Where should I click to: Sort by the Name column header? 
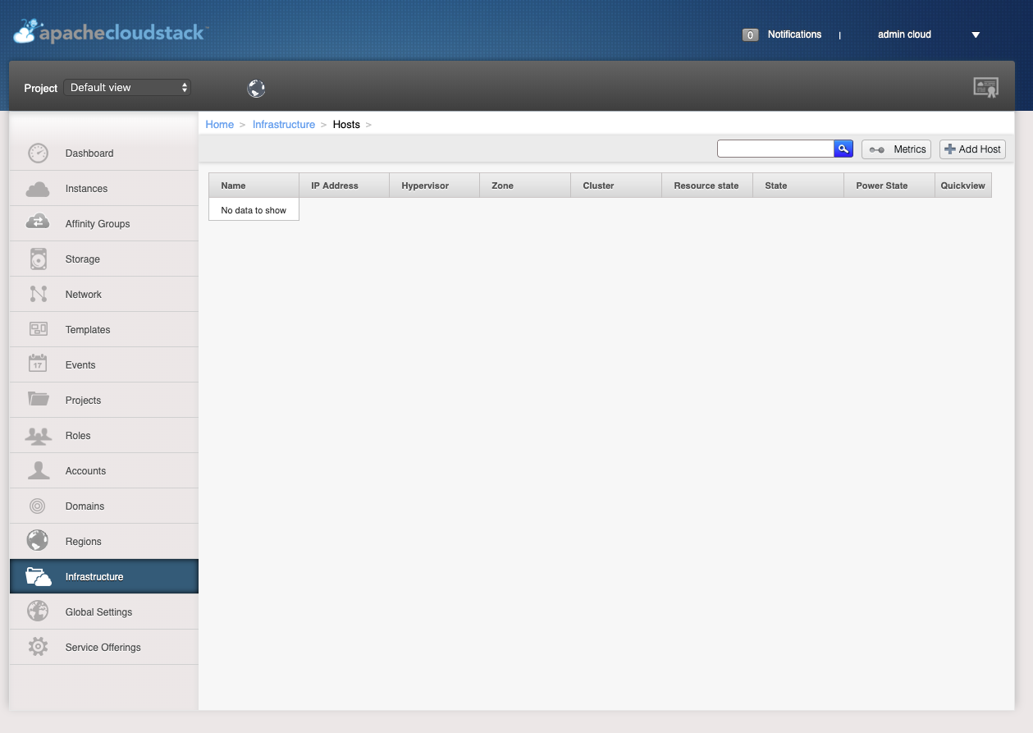point(254,186)
